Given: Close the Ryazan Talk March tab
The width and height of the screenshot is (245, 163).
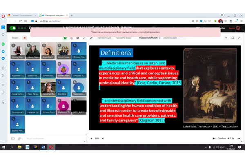Looking at the screenshot, I should [x=160, y=38].
